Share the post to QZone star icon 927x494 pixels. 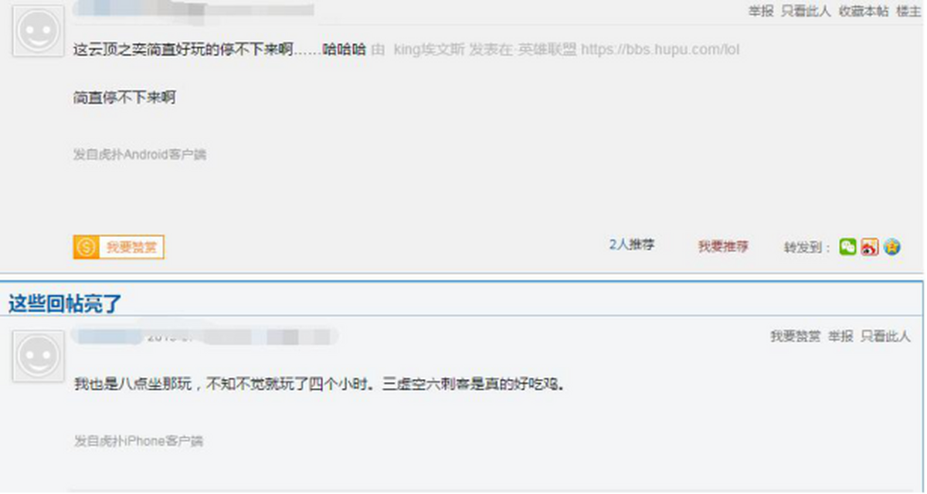tap(892, 247)
